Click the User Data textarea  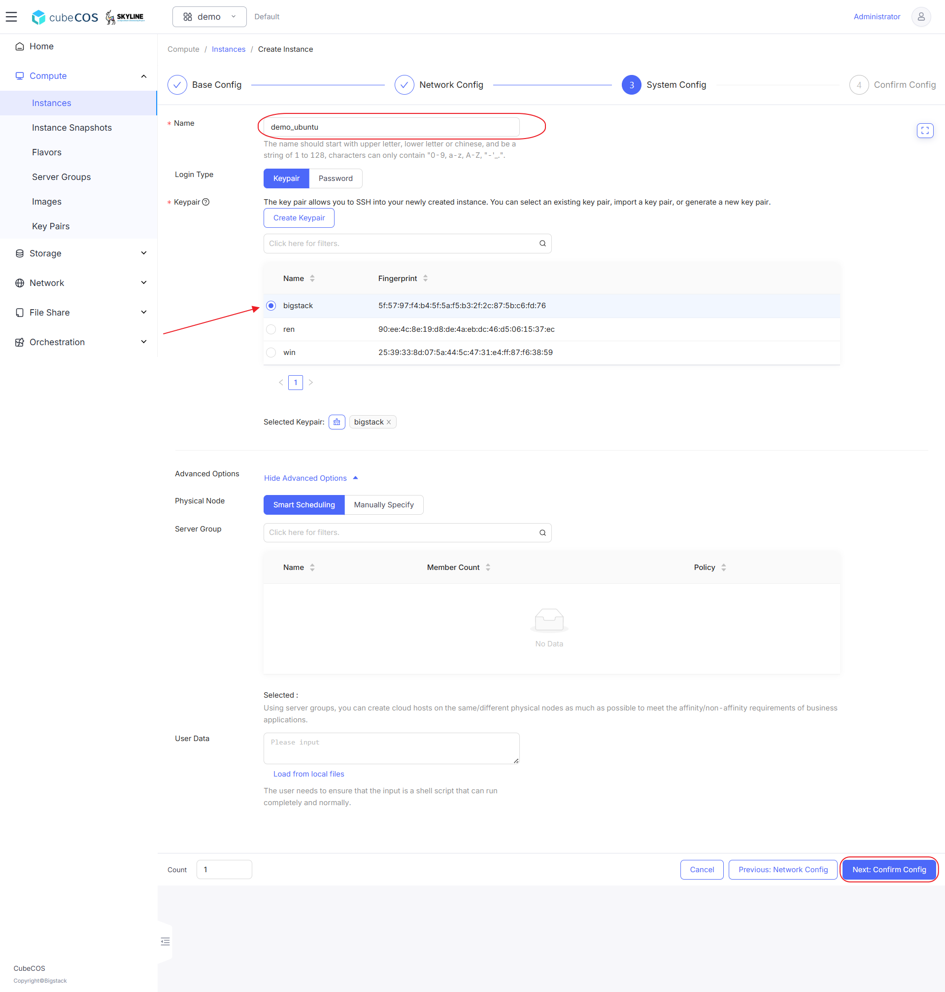391,748
